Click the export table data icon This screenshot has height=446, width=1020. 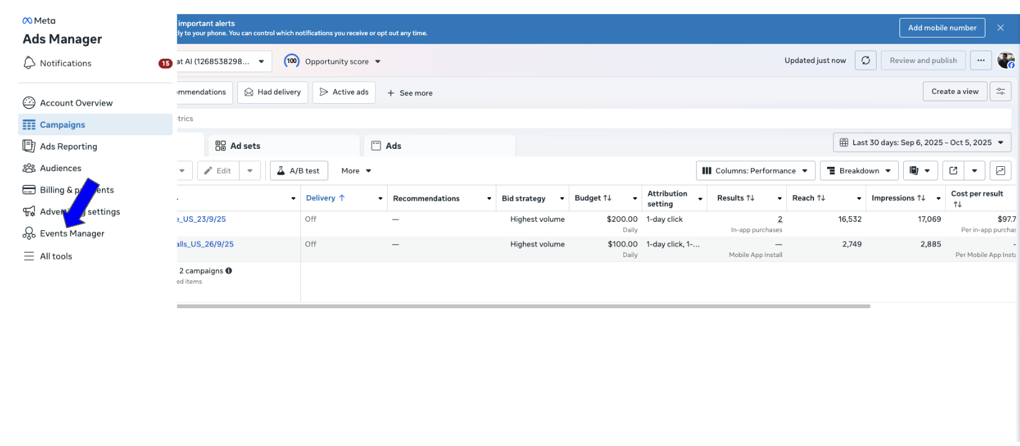pyautogui.click(x=953, y=171)
